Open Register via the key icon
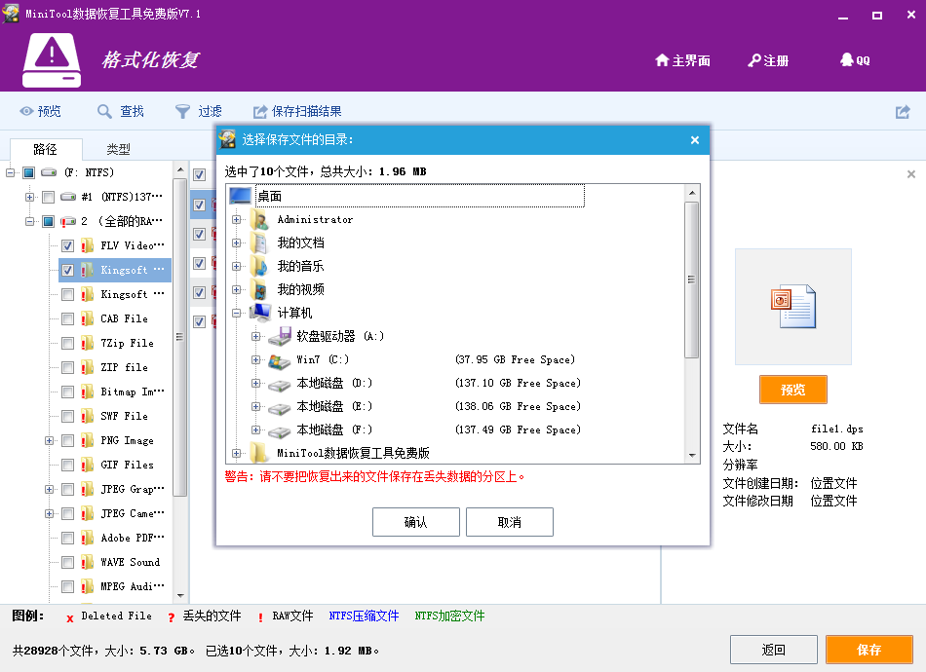This screenshot has height=672, width=926. [x=754, y=60]
